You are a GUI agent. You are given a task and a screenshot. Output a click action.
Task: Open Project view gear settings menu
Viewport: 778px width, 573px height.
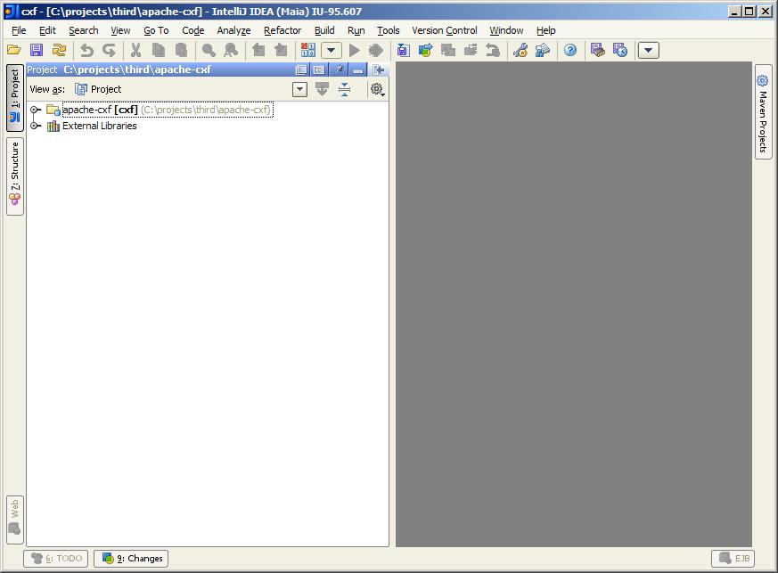(377, 89)
